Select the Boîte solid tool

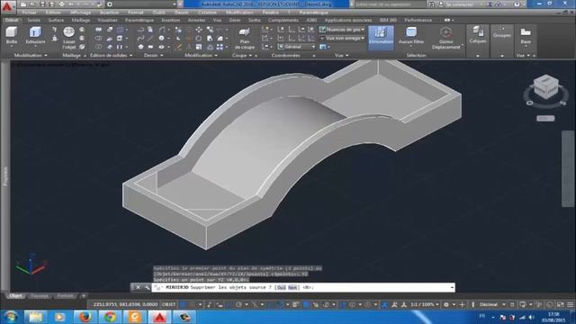[12, 35]
